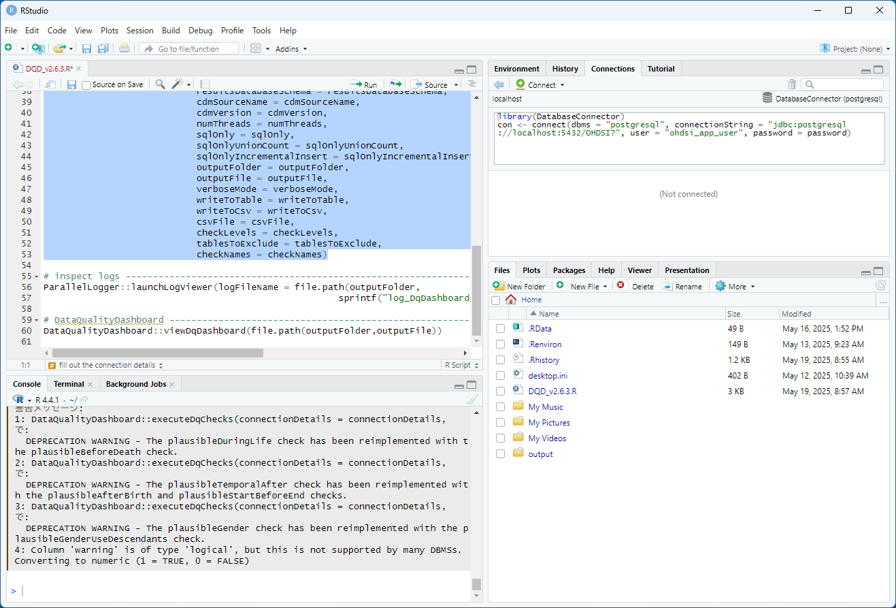Go back arrow in Connections pane
The height and width of the screenshot is (608, 896).
[499, 84]
